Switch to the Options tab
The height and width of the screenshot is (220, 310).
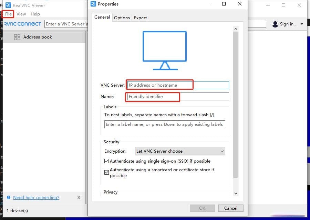122,18
